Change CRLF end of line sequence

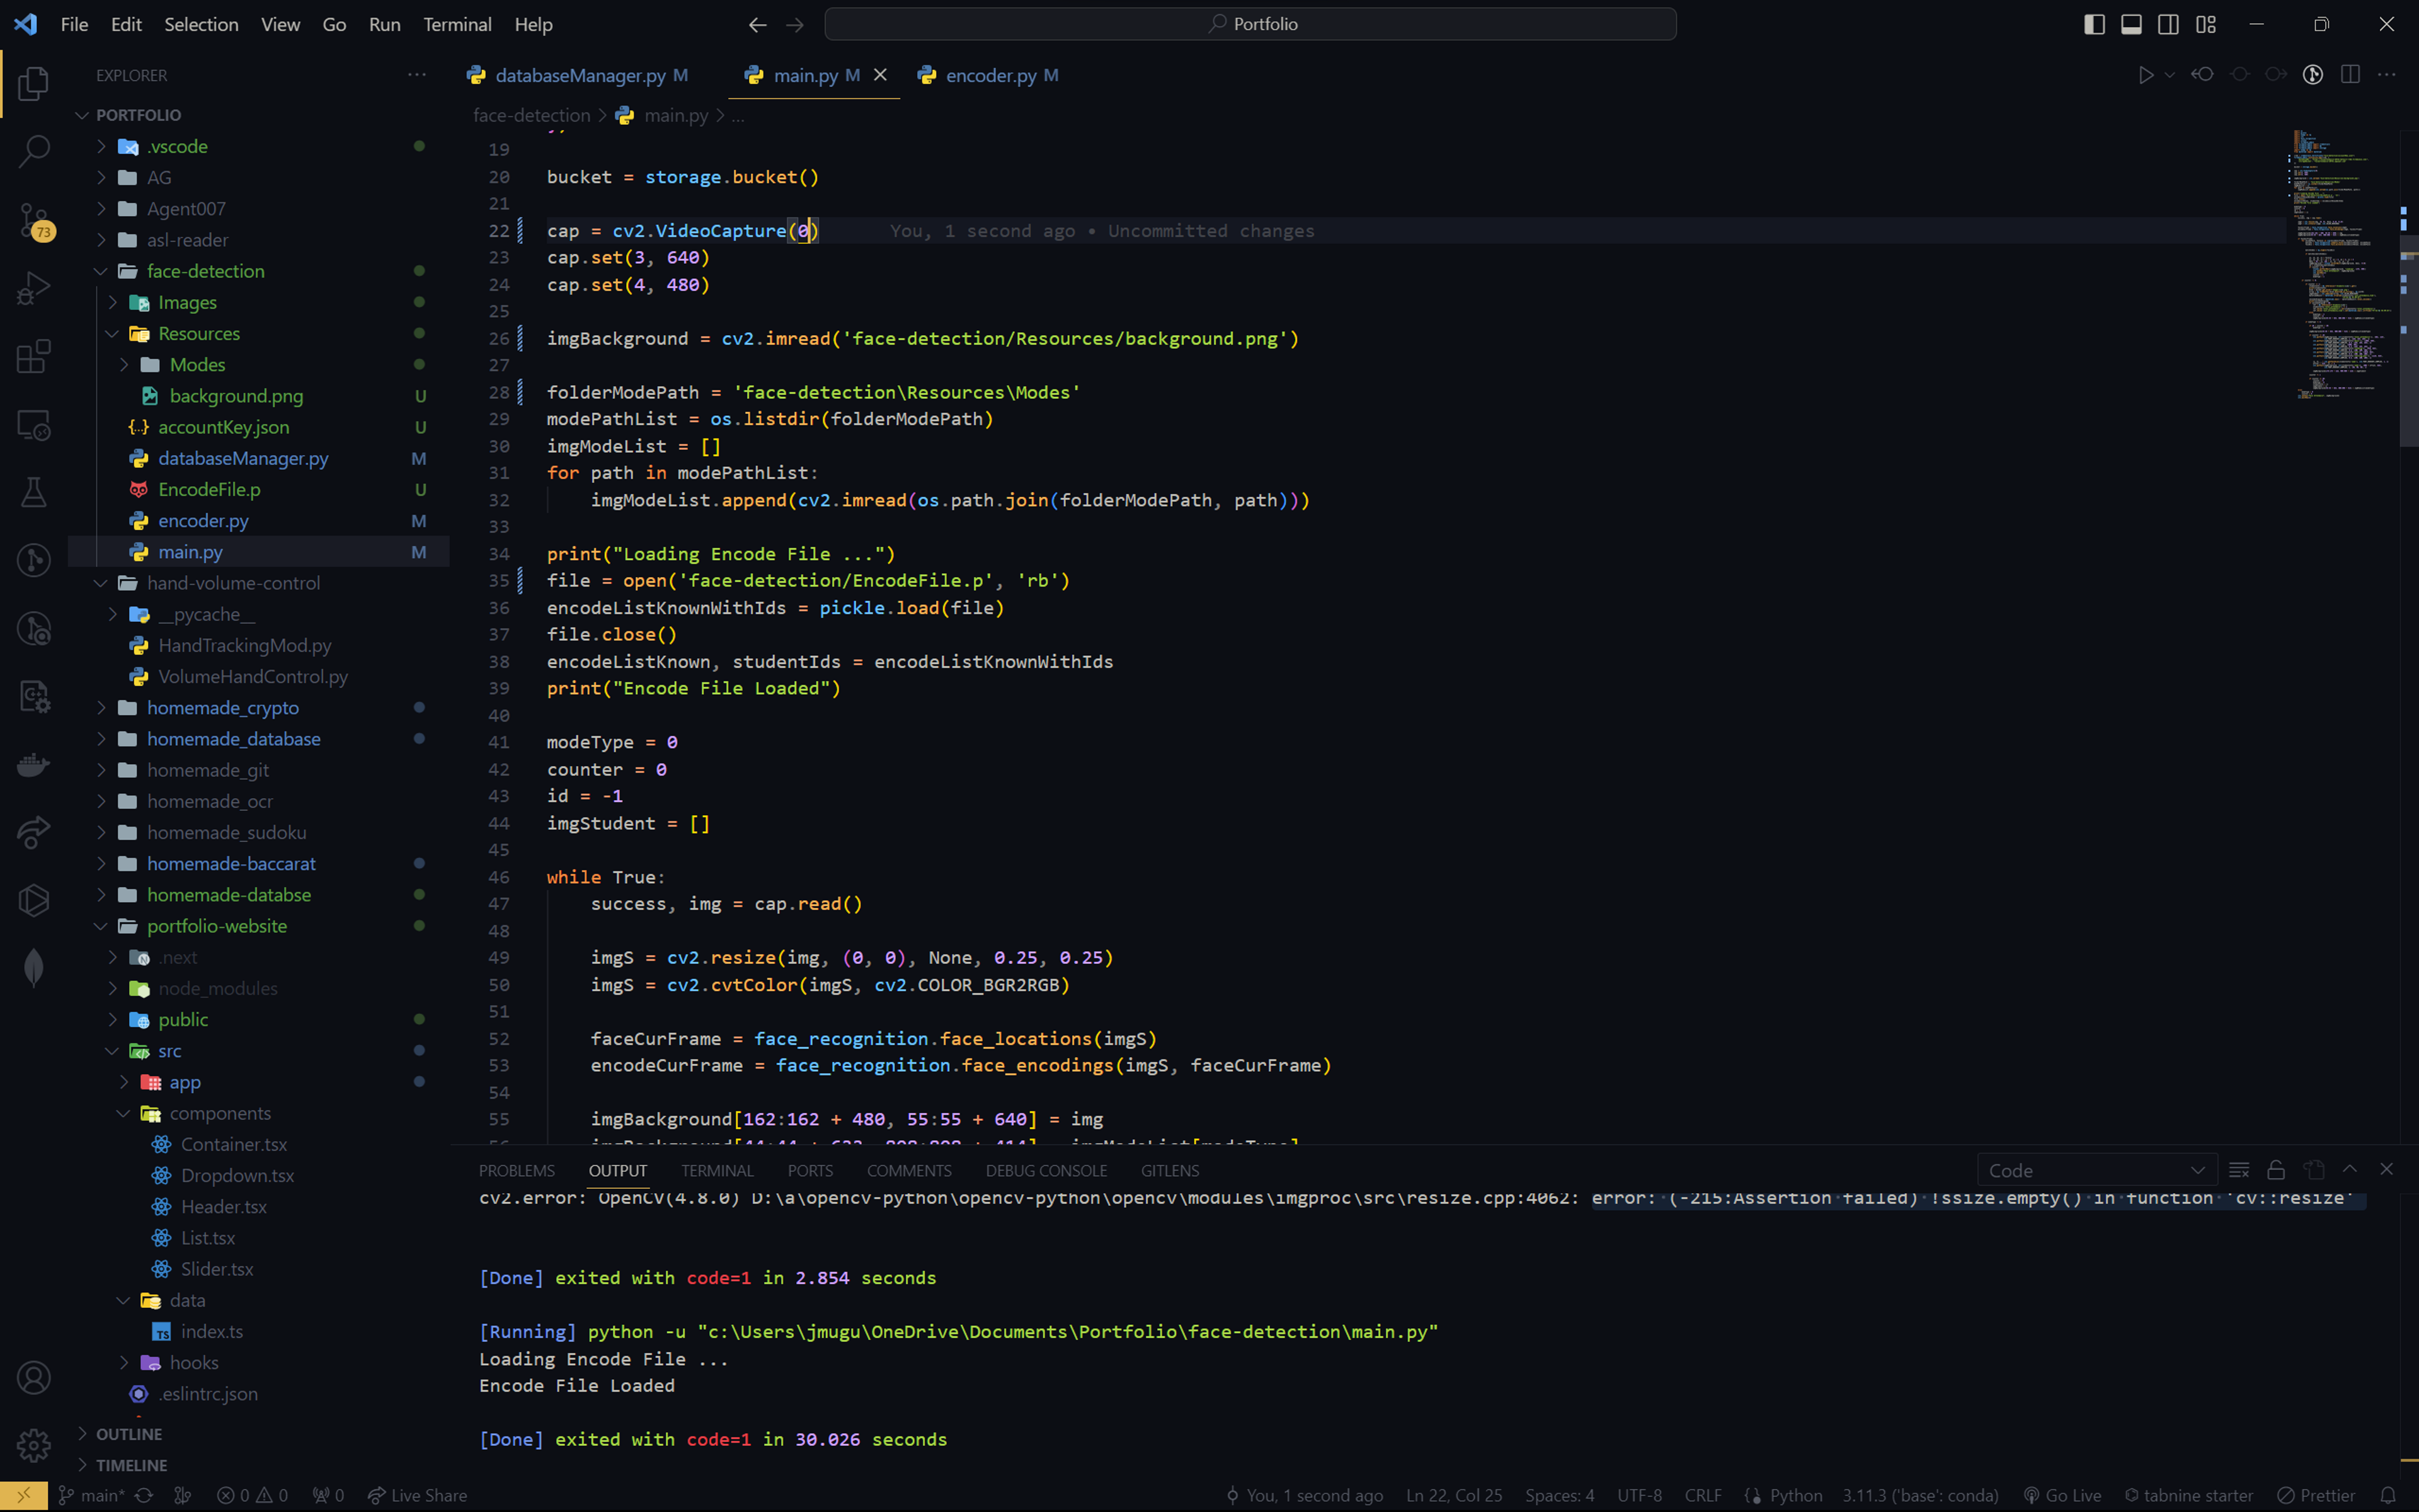click(x=1702, y=1495)
